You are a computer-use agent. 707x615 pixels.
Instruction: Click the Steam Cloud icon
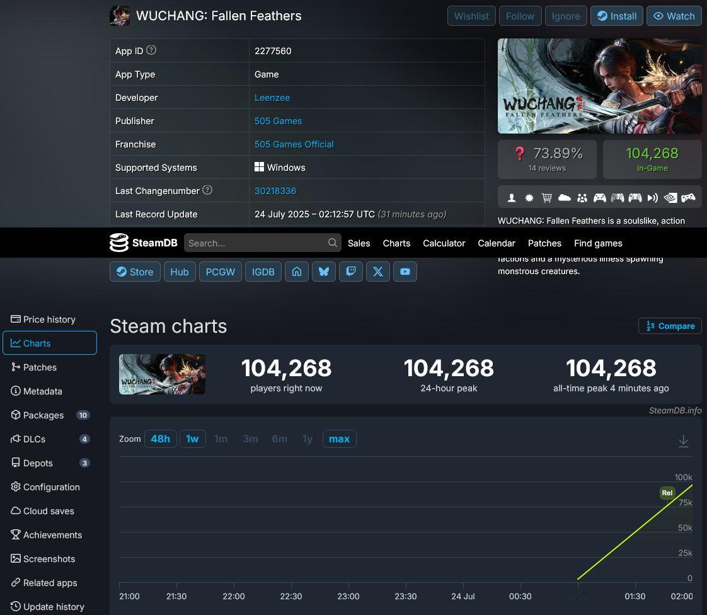565,198
